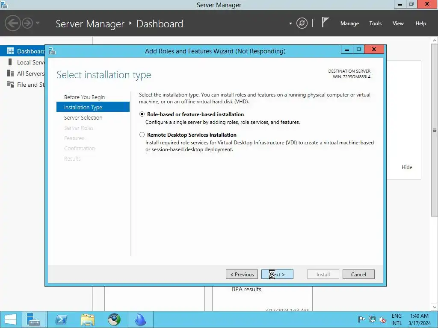
Task: Open the taskbar clock showing 1:40 AM
Action: (x=419, y=319)
